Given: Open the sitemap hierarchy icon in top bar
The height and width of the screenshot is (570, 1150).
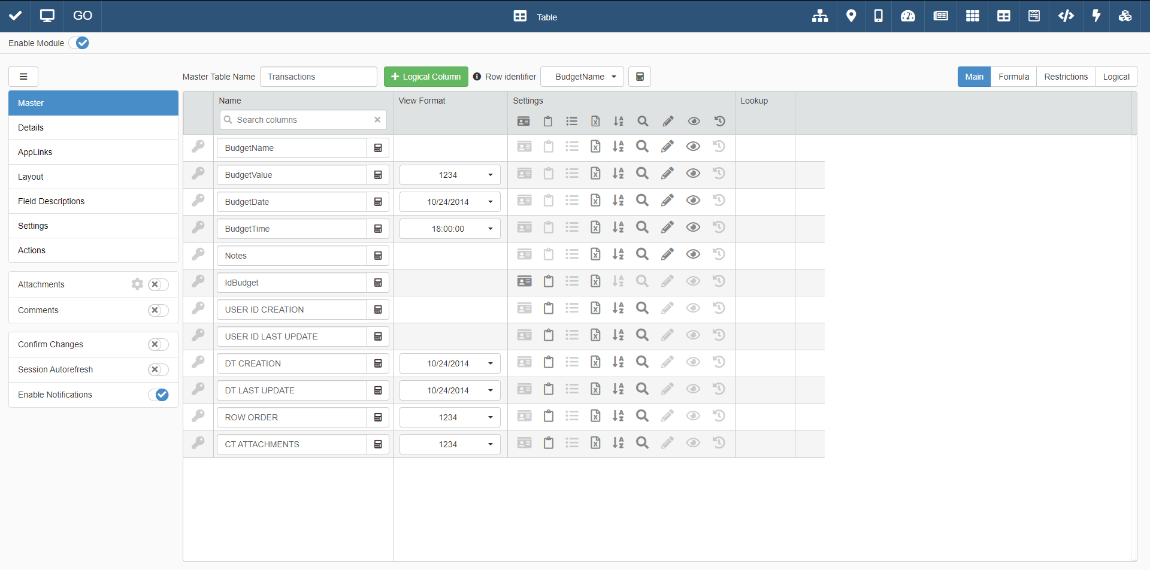Looking at the screenshot, I should (820, 16).
